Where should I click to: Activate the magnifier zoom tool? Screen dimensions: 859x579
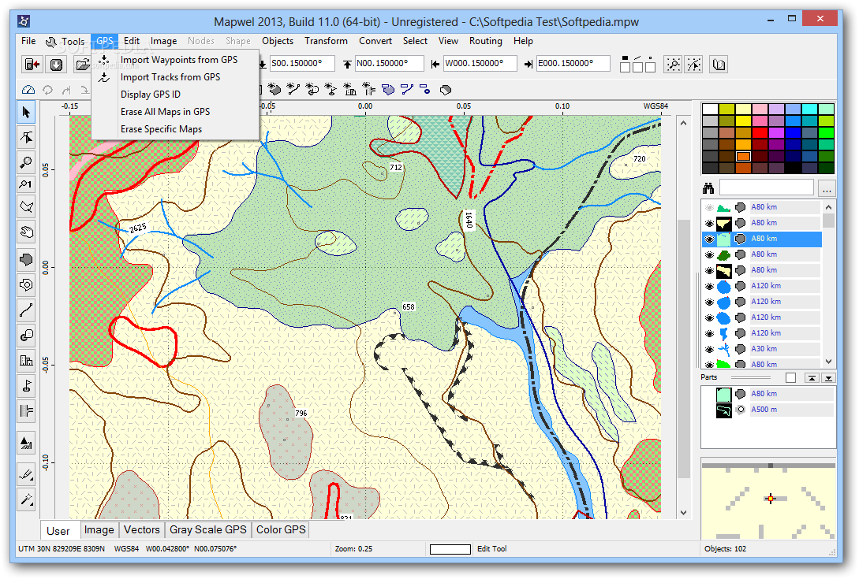(x=26, y=162)
